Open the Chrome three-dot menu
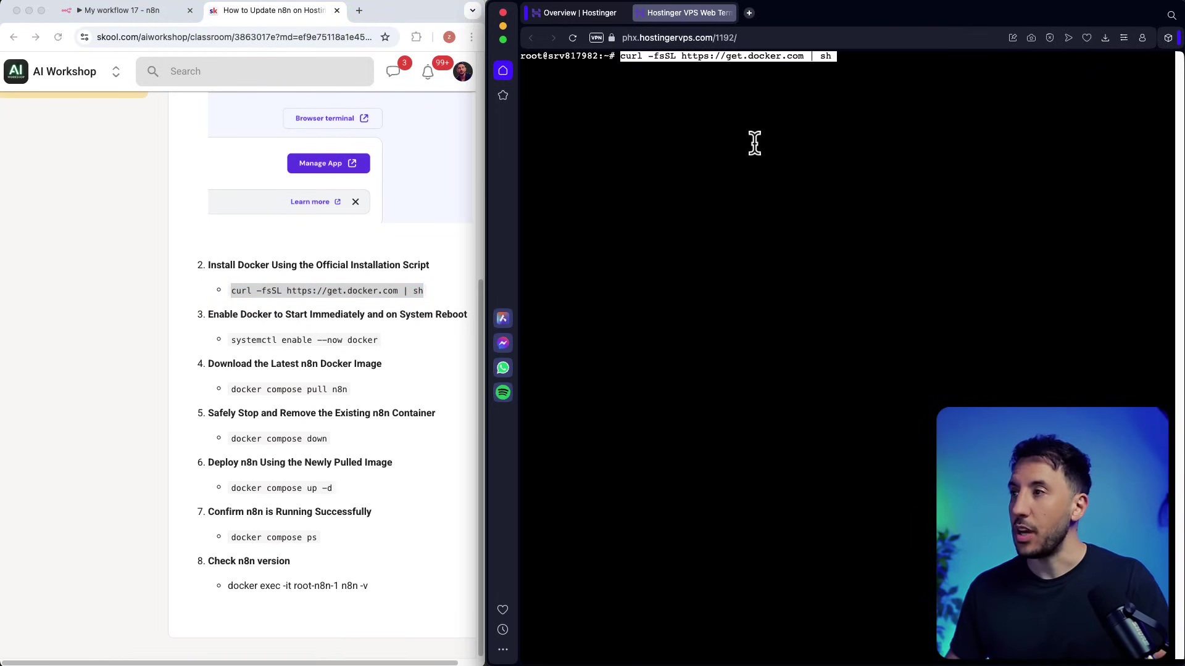 (x=472, y=37)
